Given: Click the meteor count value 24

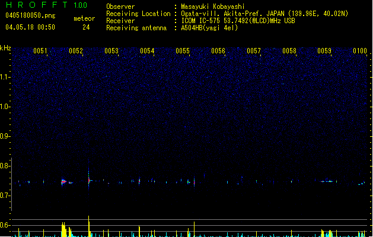Looking at the screenshot, I should pos(86,27).
